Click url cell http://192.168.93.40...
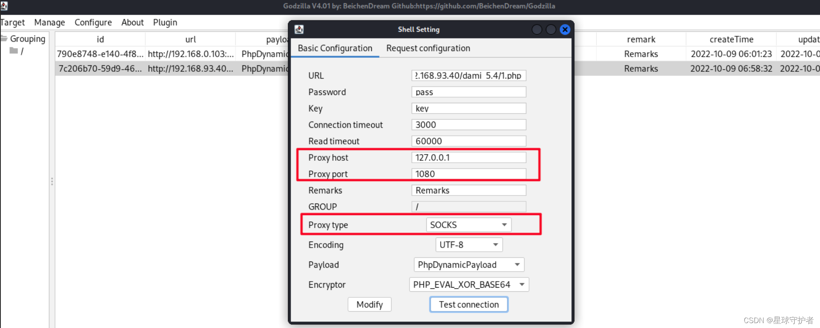 [x=191, y=69]
